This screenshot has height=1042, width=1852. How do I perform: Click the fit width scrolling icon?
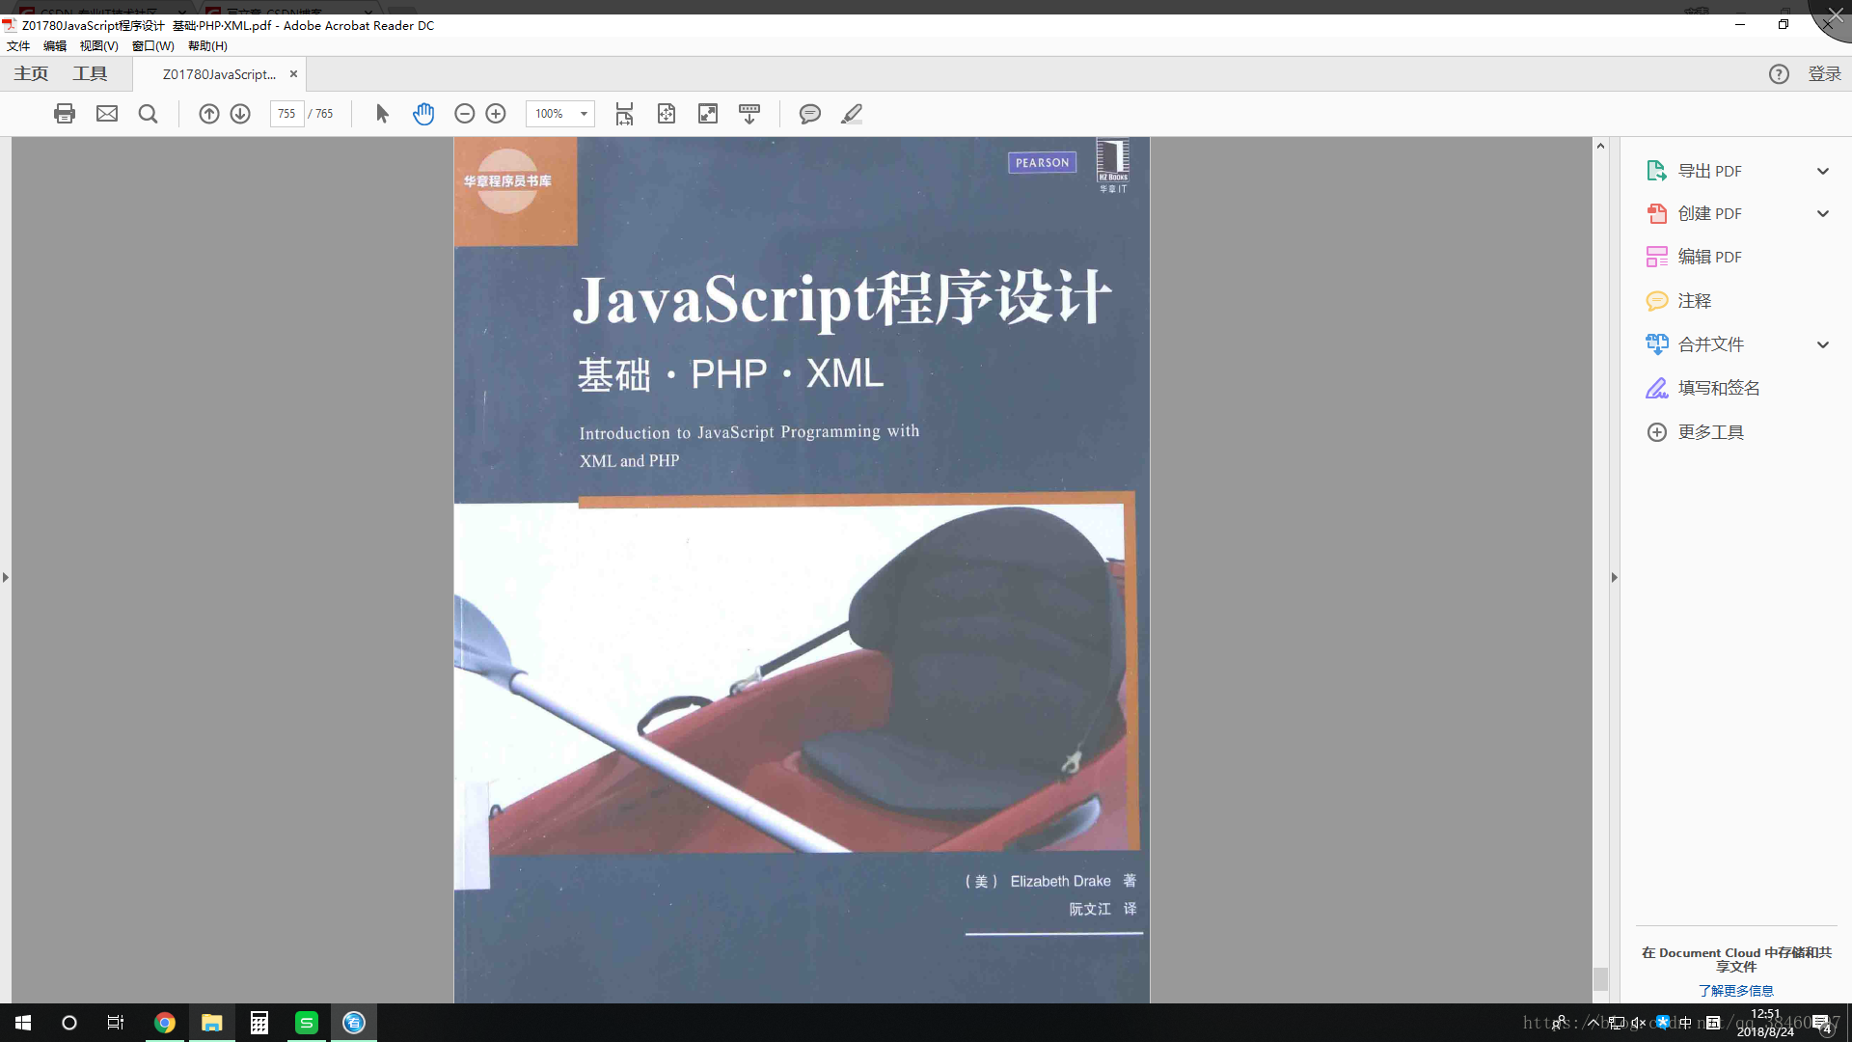[x=625, y=114]
